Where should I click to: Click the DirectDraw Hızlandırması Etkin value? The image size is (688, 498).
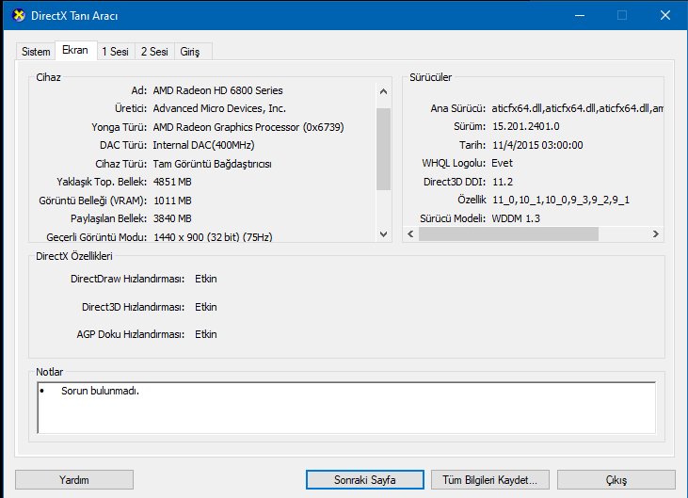click(206, 279)
